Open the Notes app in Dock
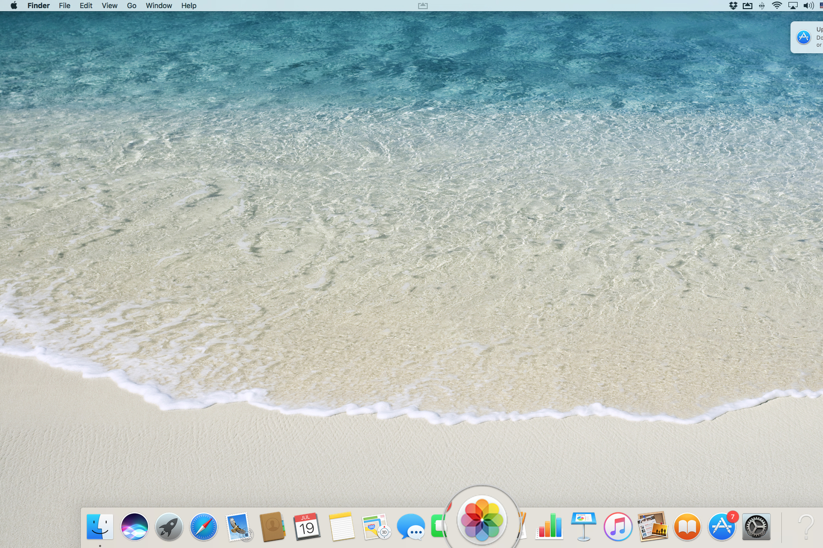The image size is (823, 548). 342,527
